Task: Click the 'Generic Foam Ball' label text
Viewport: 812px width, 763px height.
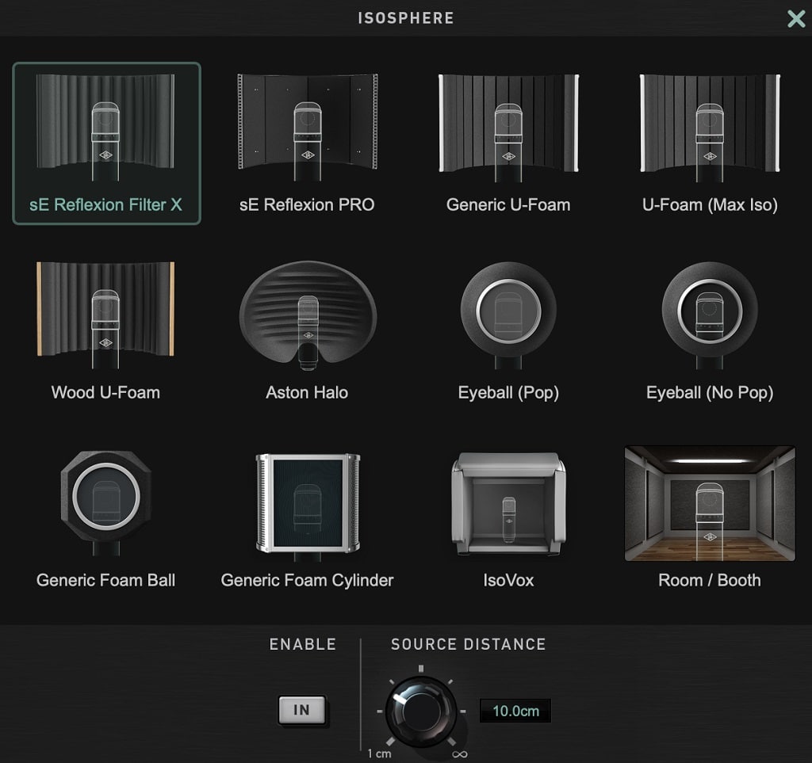Action: pos(105,581)
